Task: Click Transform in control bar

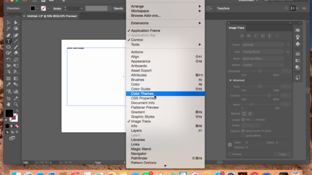Action: (223, 8)
